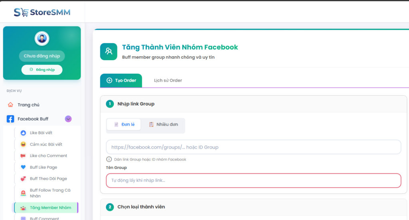Select Buff Follow Trang Cá Nhân item
The width and height of the screenshot is (409, 220).
[x=50, y=193]
